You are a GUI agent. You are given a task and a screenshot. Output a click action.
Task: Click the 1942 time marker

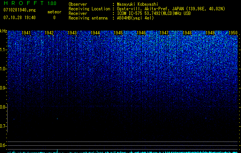coord(49,33)
